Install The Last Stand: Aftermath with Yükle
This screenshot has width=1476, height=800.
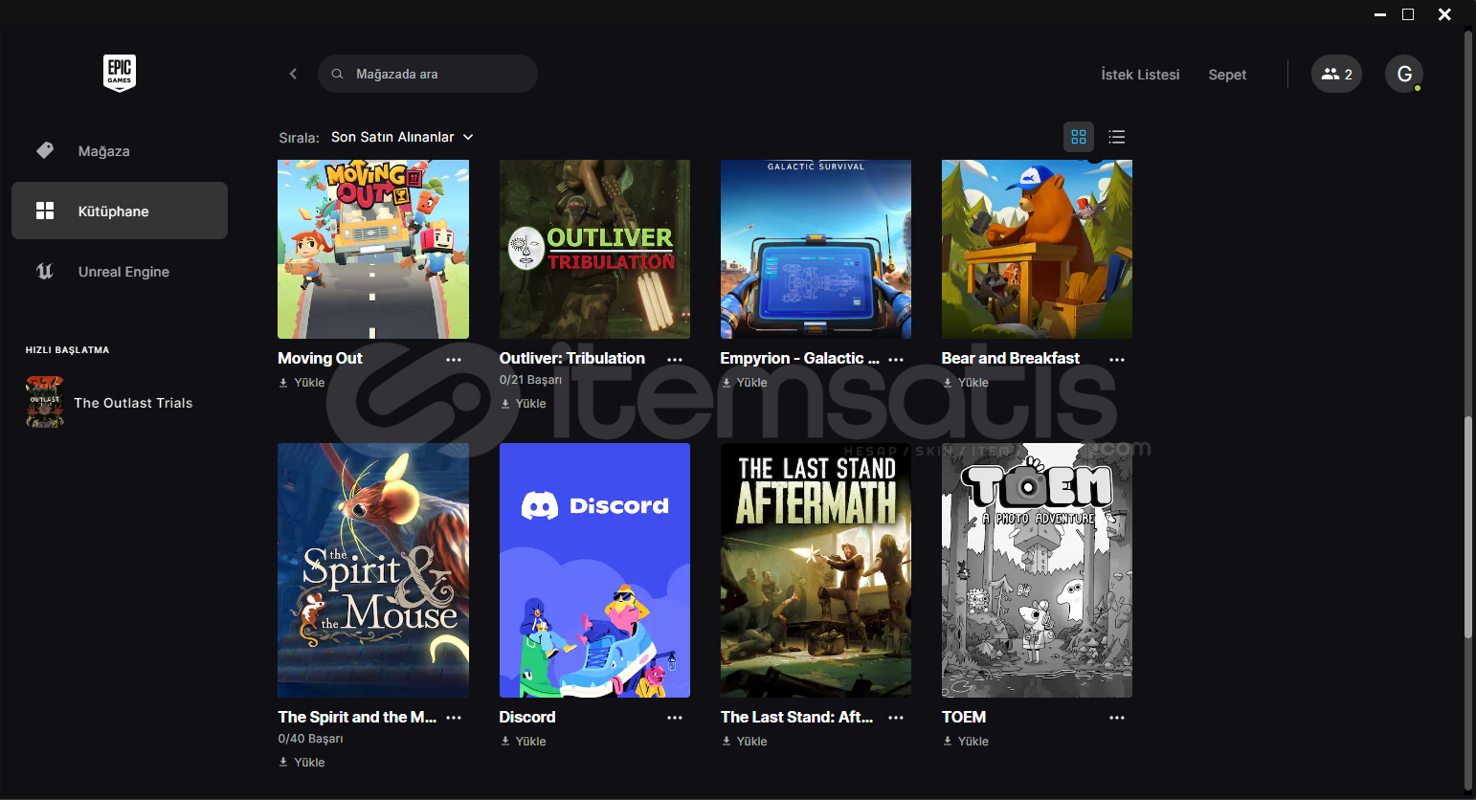click(744, 742)
